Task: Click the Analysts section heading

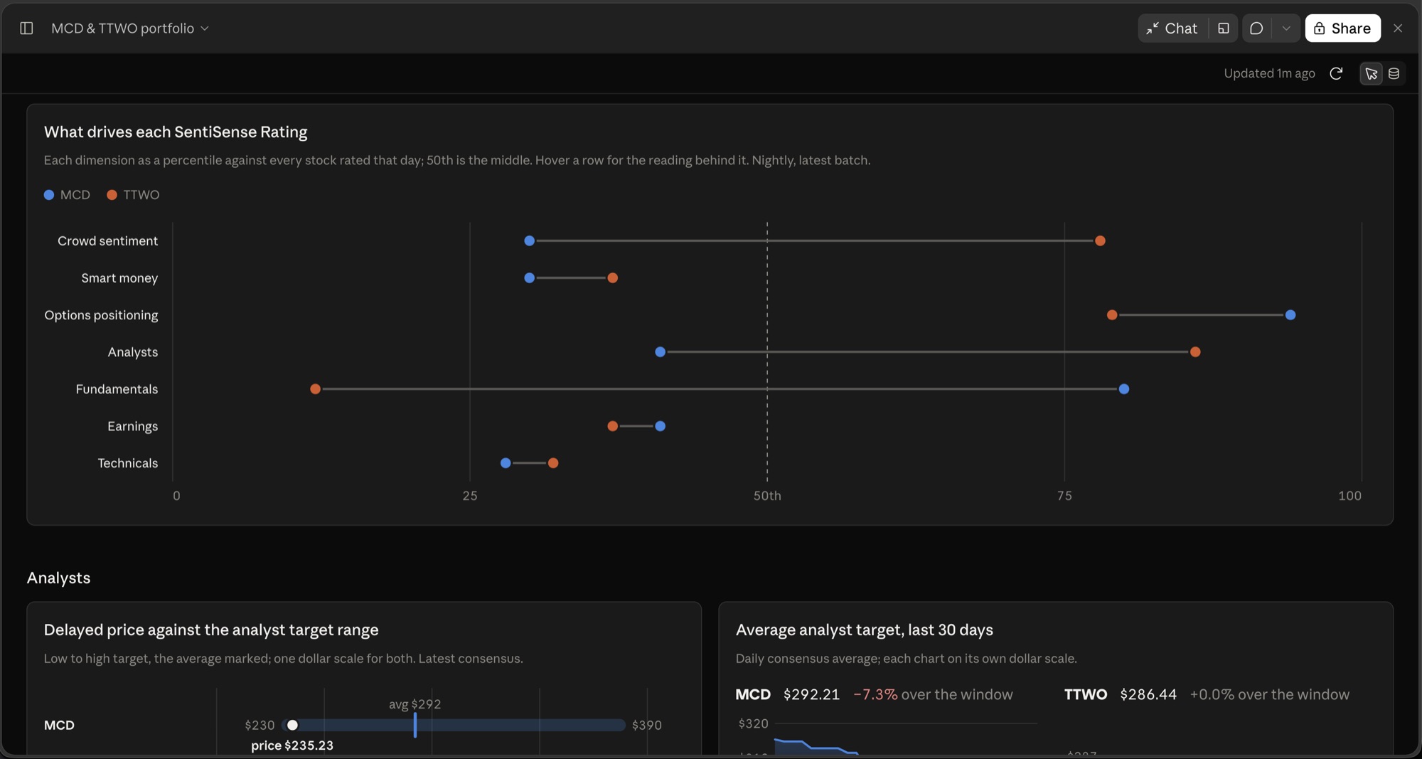Action: [58, 578]
